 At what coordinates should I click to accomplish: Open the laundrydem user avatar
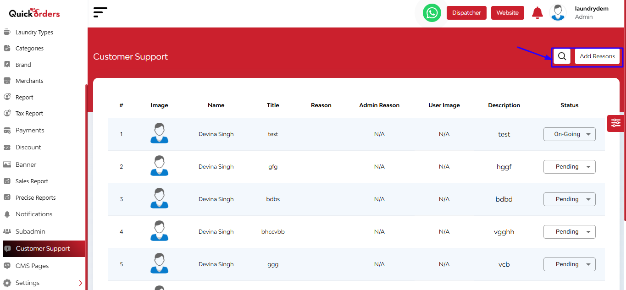pos(558,12)
